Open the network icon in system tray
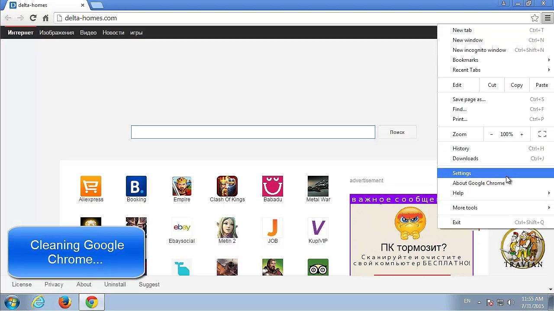Image resolution: width=554 pixels, height=311 pixels. point(500,302)
